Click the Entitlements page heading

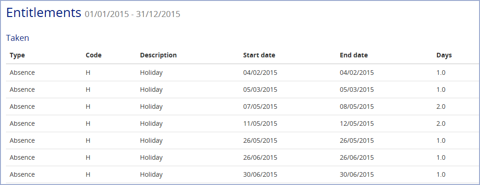(x=44, y=13)
